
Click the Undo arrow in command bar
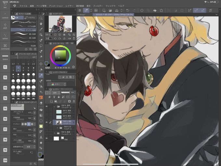(128, 10)
